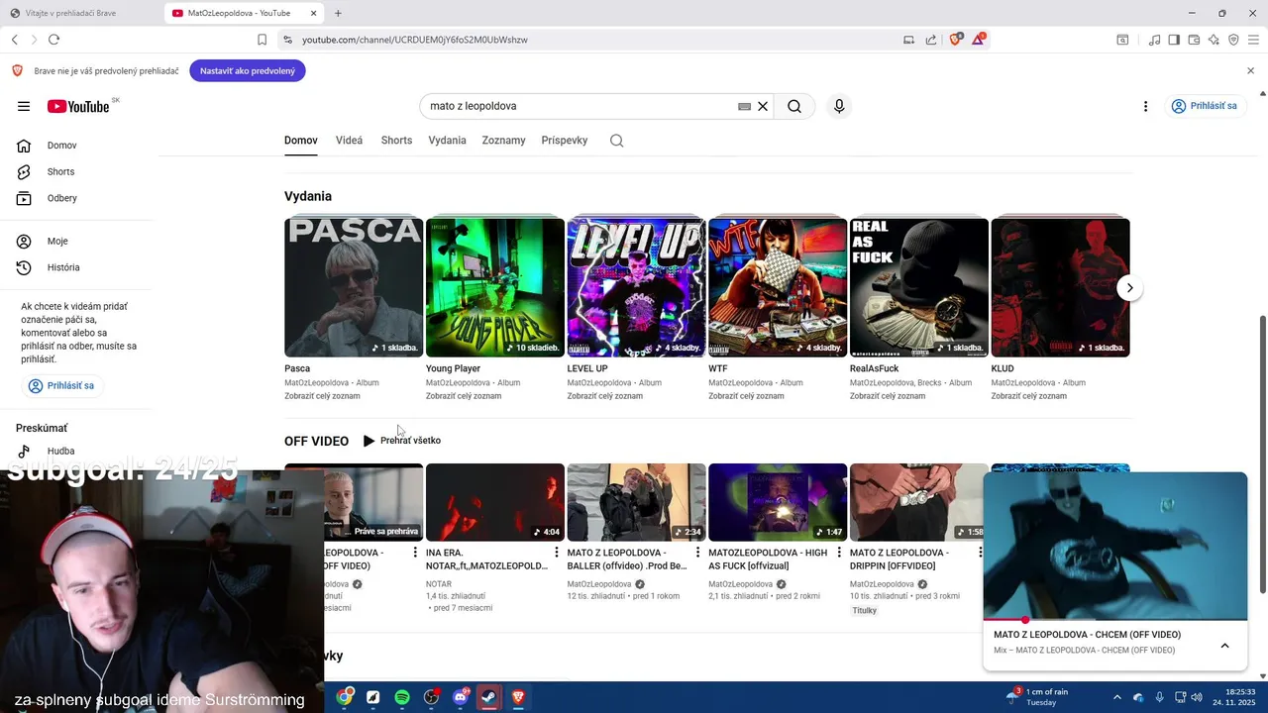Click Zobraziť celý zoznam under KLUD
1268x713 pixels.
(1029, 396)
